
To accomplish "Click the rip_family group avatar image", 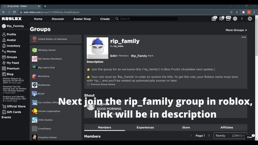I will click(98, 48).
